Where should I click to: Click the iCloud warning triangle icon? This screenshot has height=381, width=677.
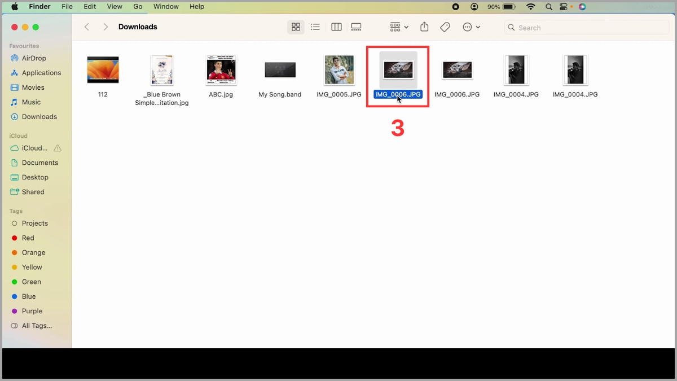[58, 148]
